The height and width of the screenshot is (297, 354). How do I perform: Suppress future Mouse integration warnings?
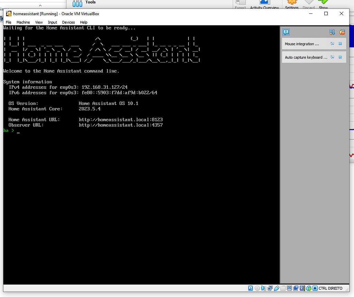point(332,44)
